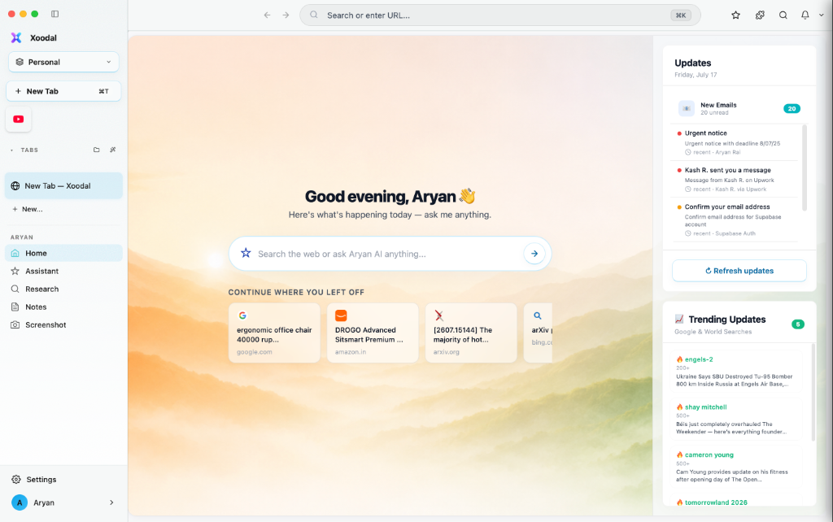
Task: Click the New Emails mail icon
Action: 687,108
